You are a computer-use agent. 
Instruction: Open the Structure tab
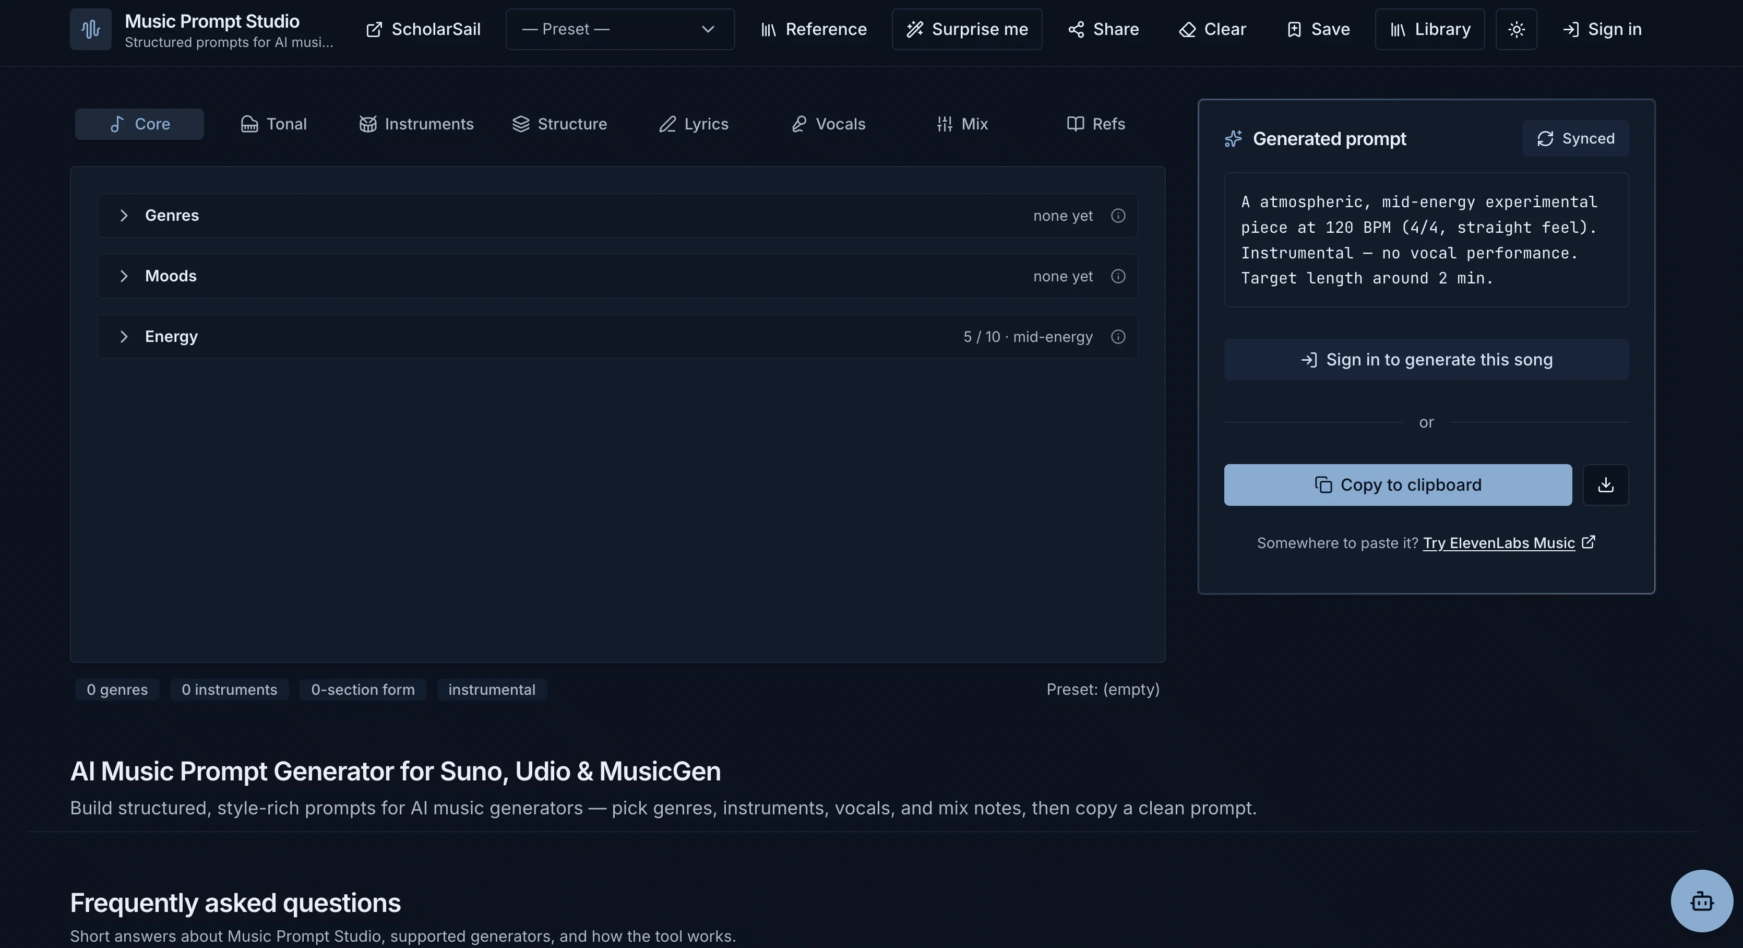(559, 124)
